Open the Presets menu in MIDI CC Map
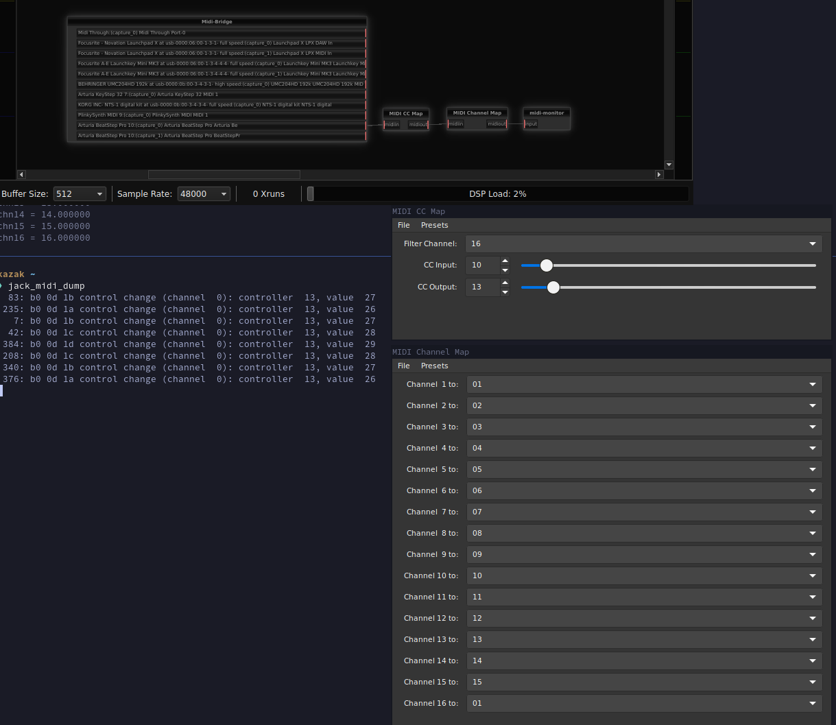This screenshot has width=836, height=725. coord(434,225)
